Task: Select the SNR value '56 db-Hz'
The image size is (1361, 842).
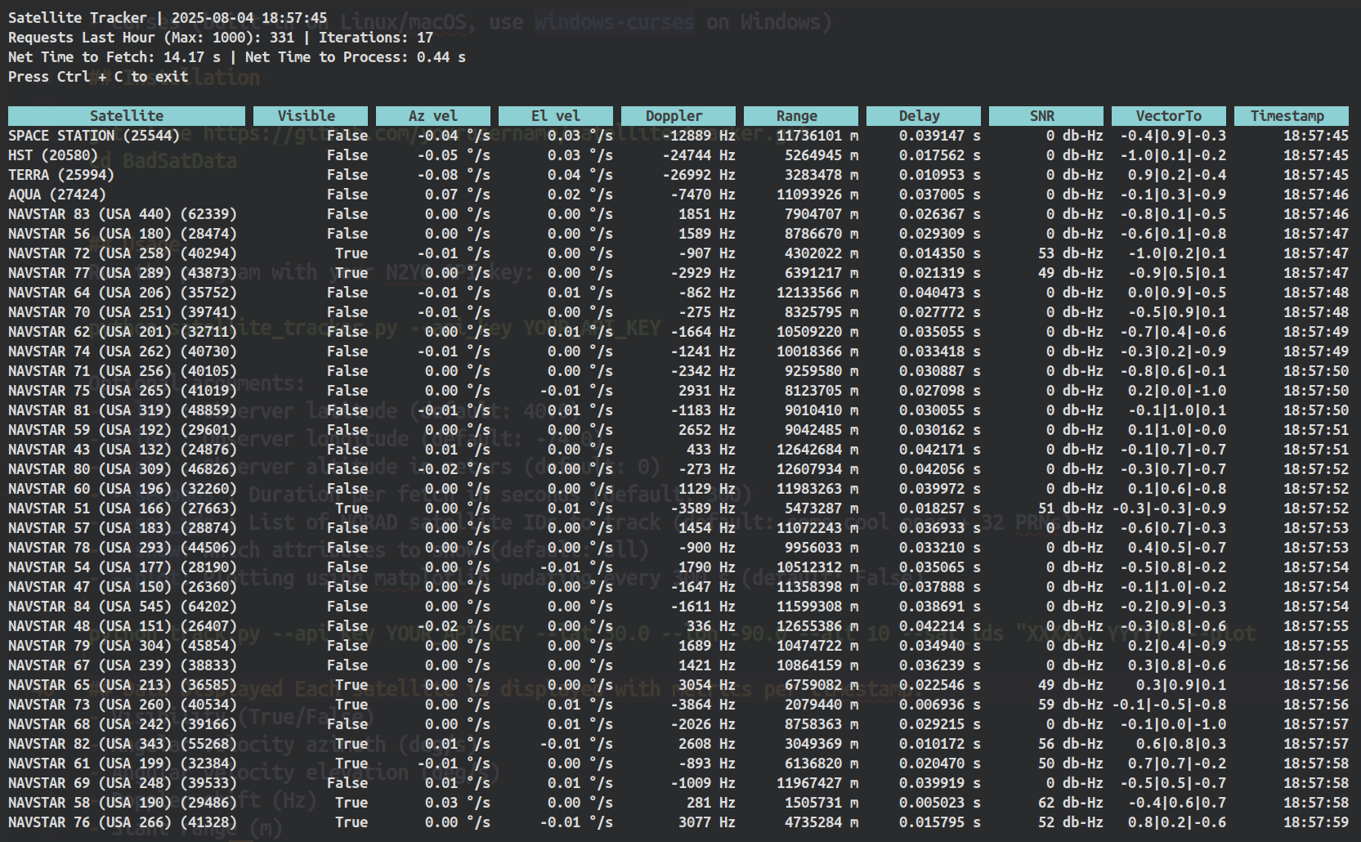Action: tap(1071, 744)
